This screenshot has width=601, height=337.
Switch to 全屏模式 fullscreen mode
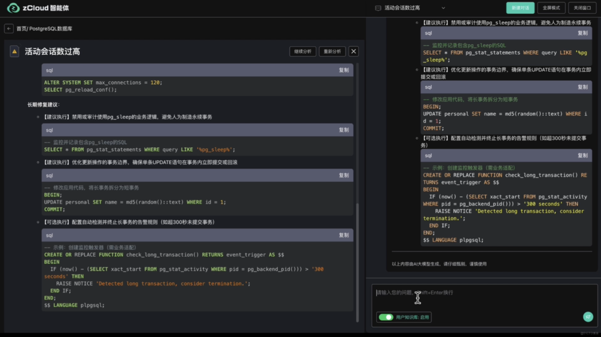coord(551,8)
